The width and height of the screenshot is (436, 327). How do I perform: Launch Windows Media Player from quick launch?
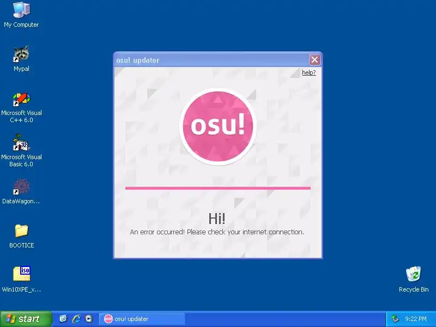(x=89, y=319)
